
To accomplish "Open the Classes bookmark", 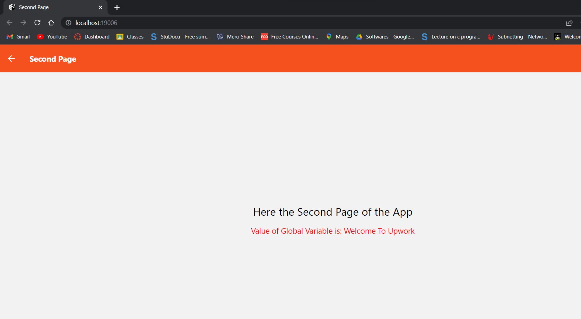I will (x=130, y=37).
